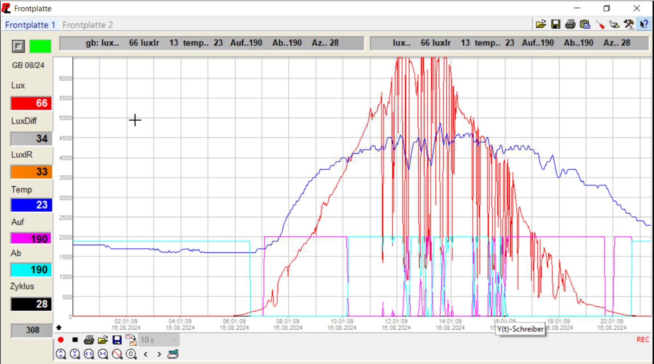Select the red screwdriver tool icon

point(600,24)
